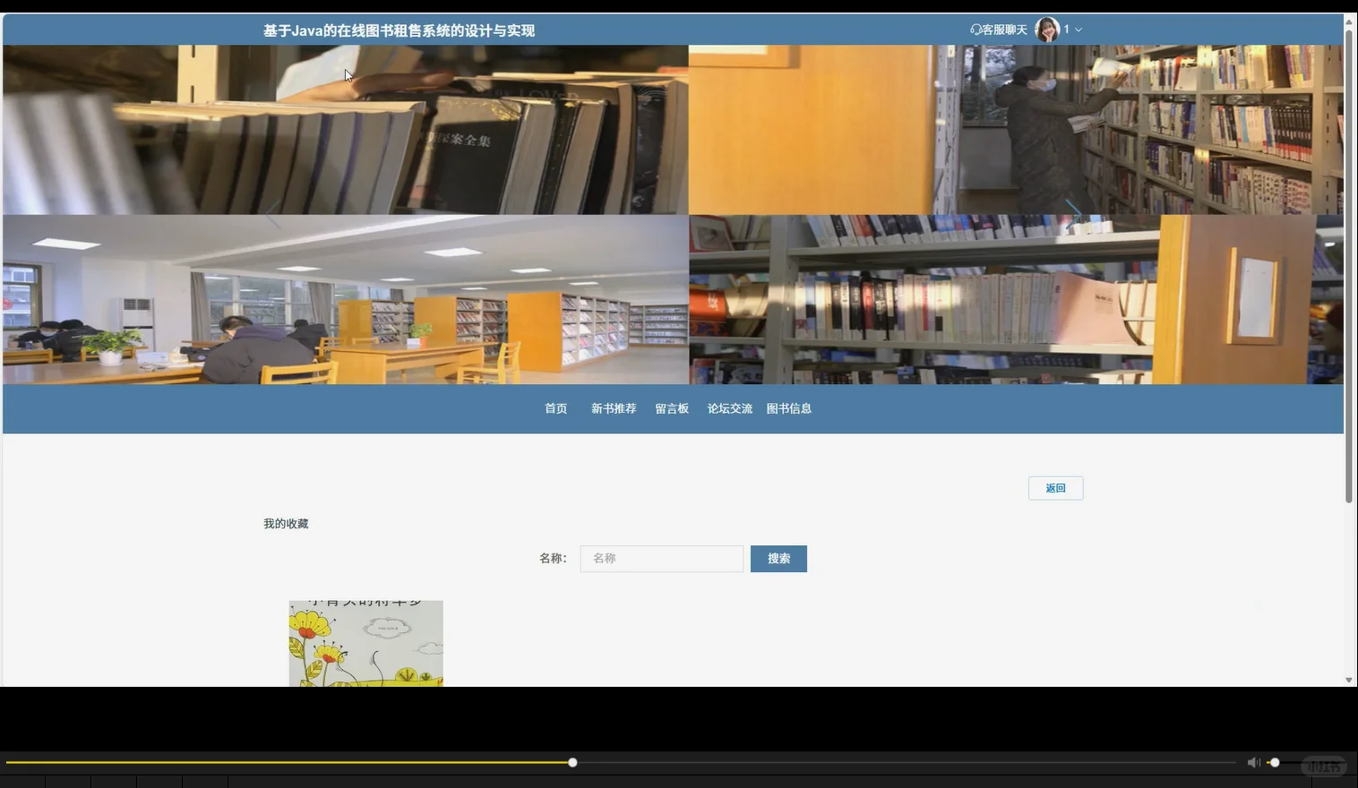Adjust the volume slider knob
Viewport: 1358px width, 788px height.
pos(1275,762)
